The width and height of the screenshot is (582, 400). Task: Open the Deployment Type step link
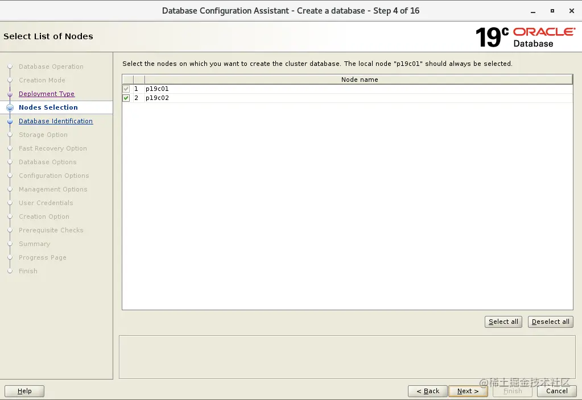coord(47,94)
